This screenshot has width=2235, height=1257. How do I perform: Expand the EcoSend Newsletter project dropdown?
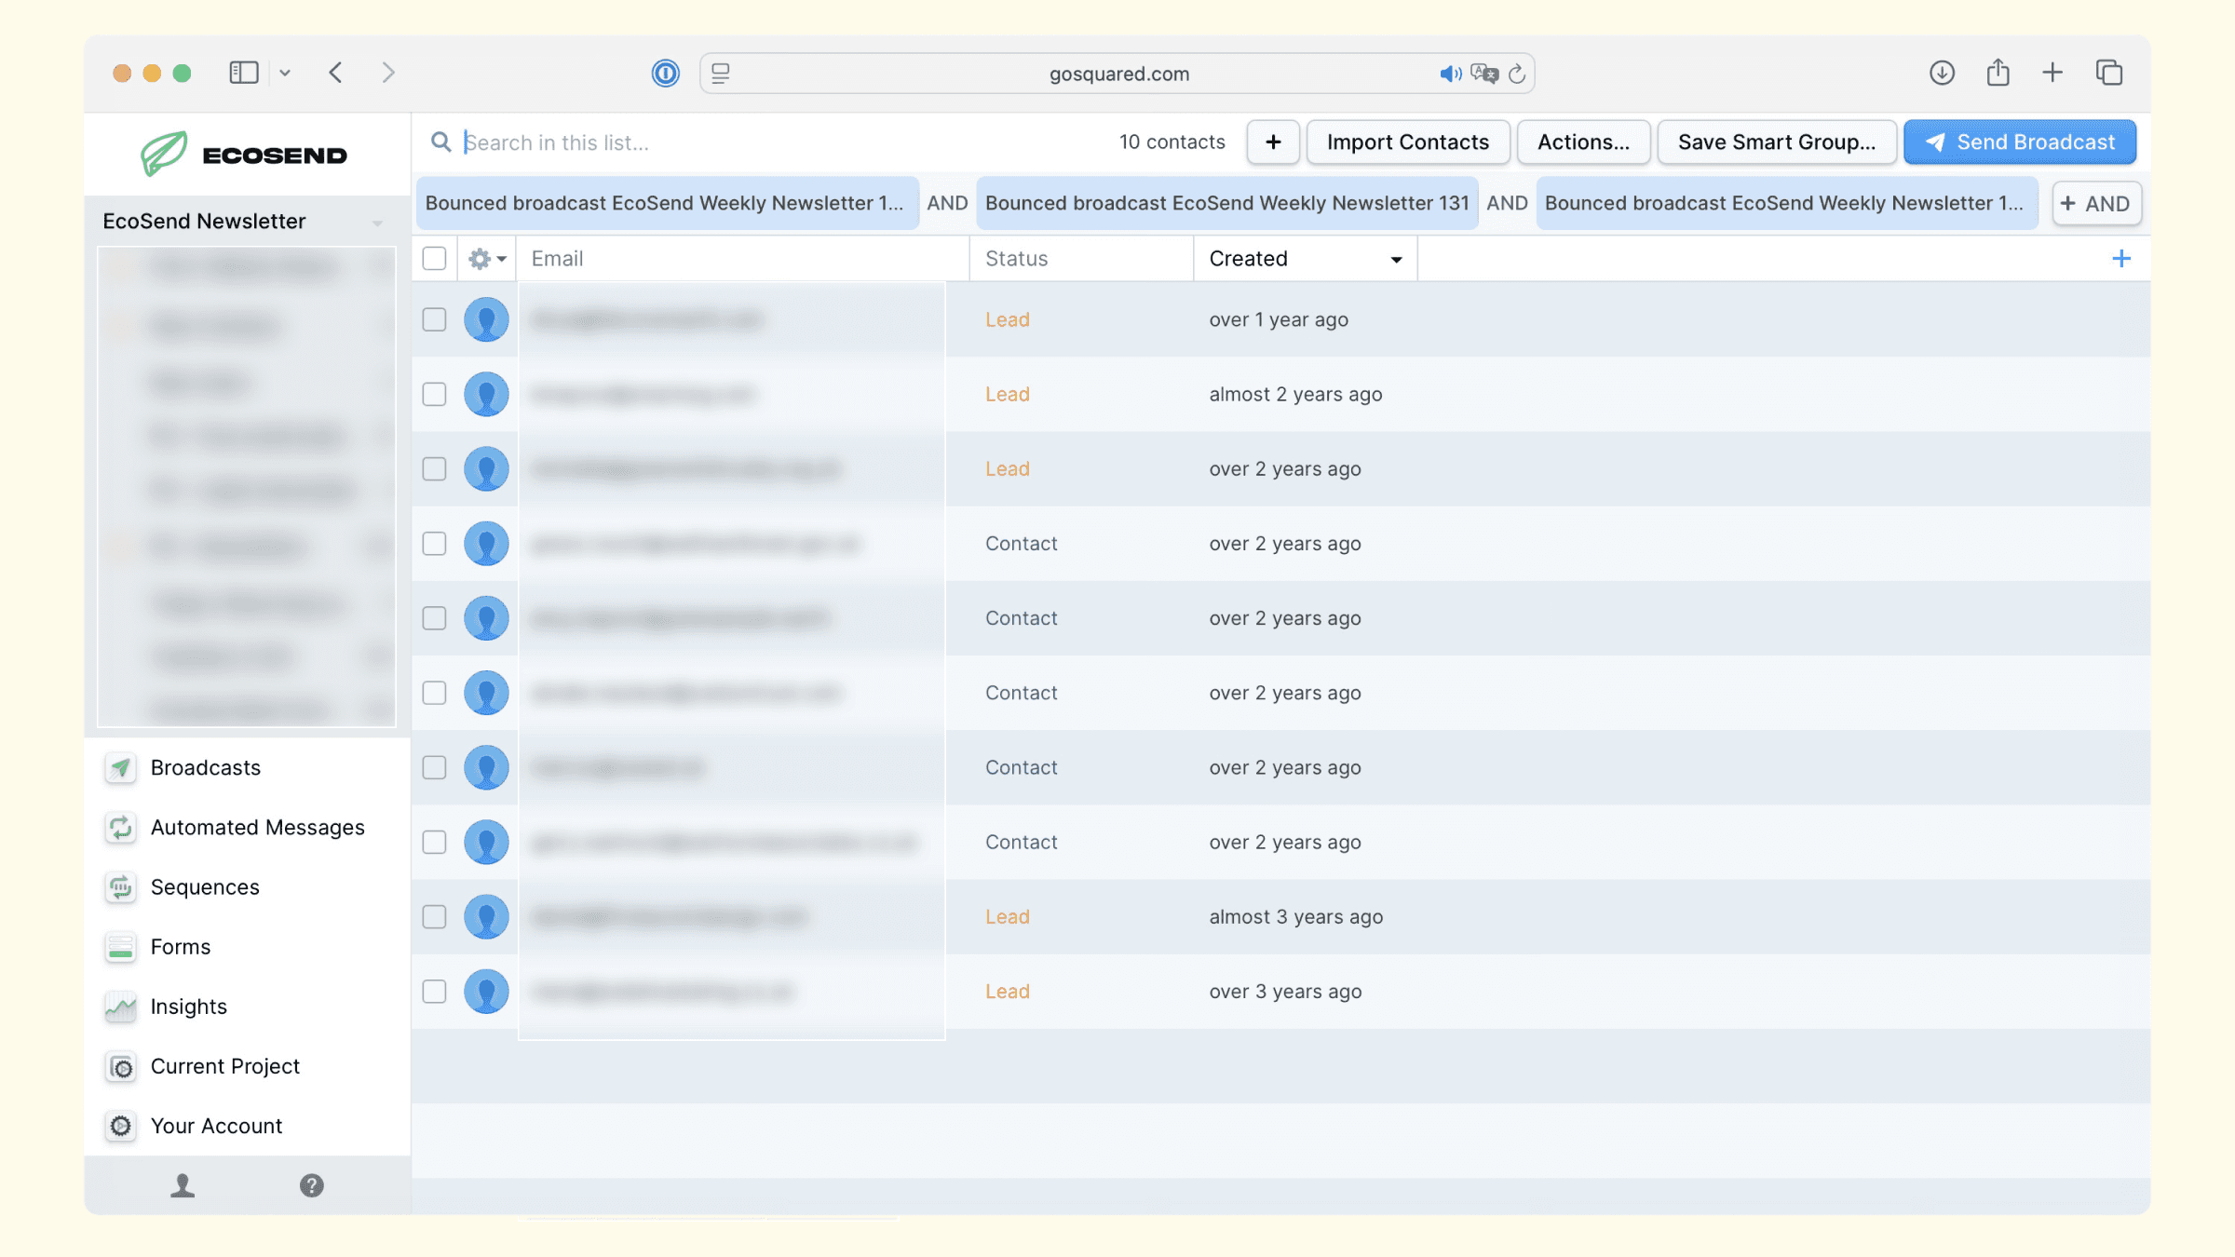pos(377,223)
